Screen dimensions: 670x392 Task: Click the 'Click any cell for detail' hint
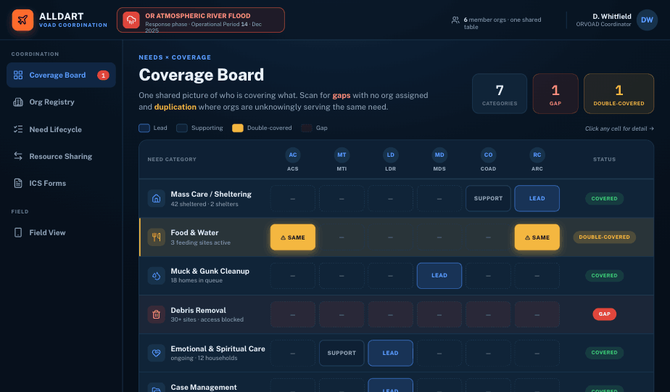pyautogui.click(x=619, y=128)
